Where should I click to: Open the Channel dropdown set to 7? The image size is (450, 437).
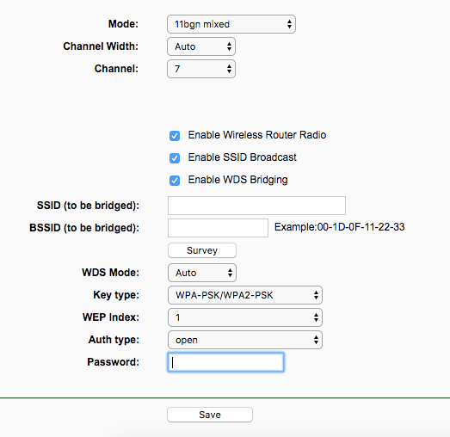click(201, 69)
